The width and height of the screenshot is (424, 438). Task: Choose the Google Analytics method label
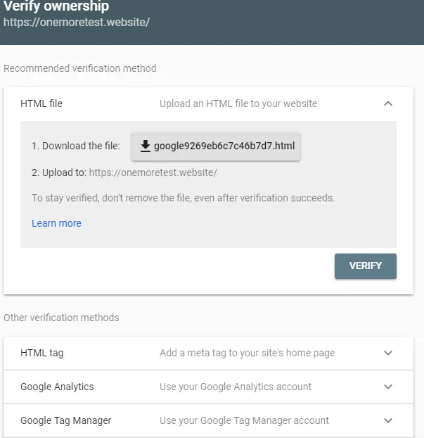[57, 387]
